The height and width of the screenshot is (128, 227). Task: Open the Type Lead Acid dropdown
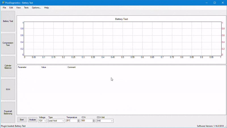pyautogui.click(x=56, y=121)
